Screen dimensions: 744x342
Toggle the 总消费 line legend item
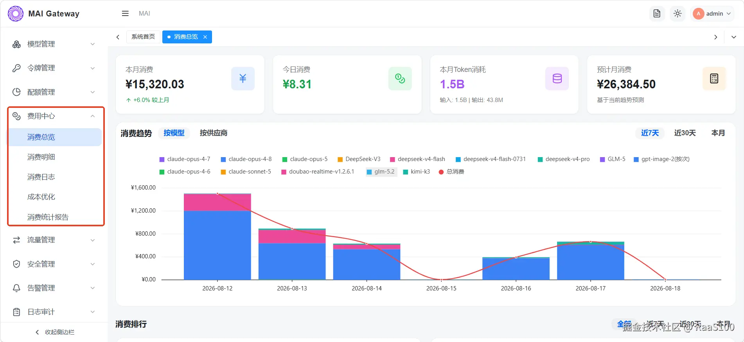[451, 172]
